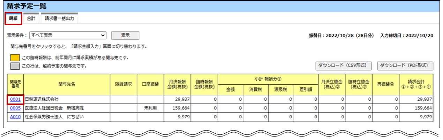The image size is (443, 140).
Task: Select the 日税運送株式会社 client name cell
Action: click(67, 99)
